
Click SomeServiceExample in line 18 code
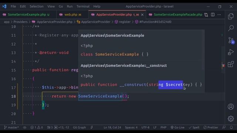tap(100, 96)
